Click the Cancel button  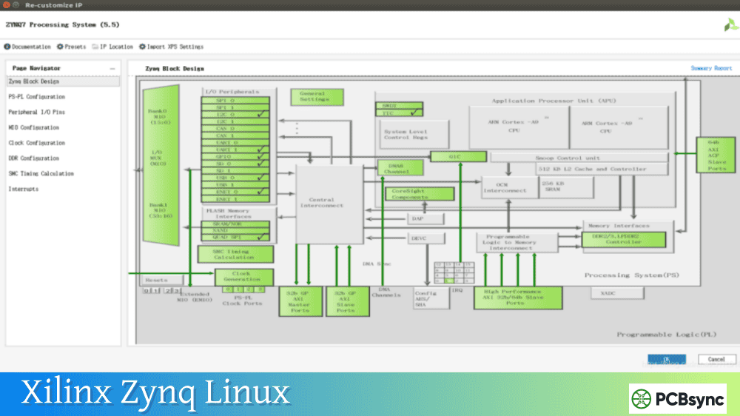click(x=716, y=359)
